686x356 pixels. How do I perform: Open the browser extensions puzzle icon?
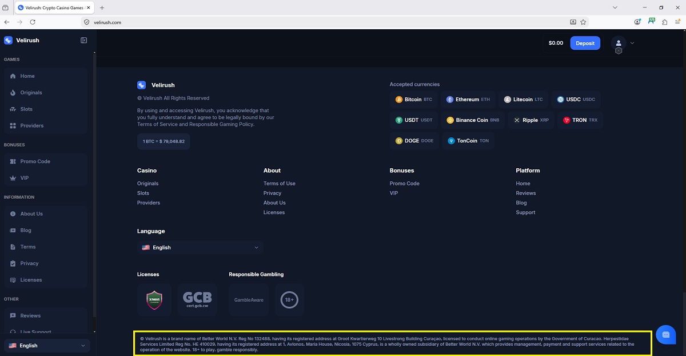[x=664, y=22]
